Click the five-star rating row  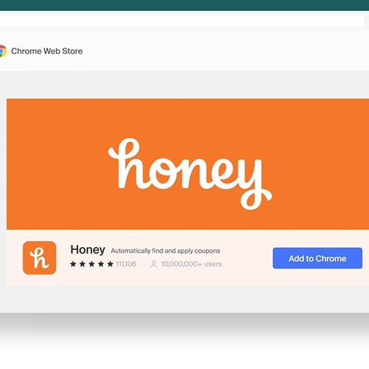(x=92, y=264)
